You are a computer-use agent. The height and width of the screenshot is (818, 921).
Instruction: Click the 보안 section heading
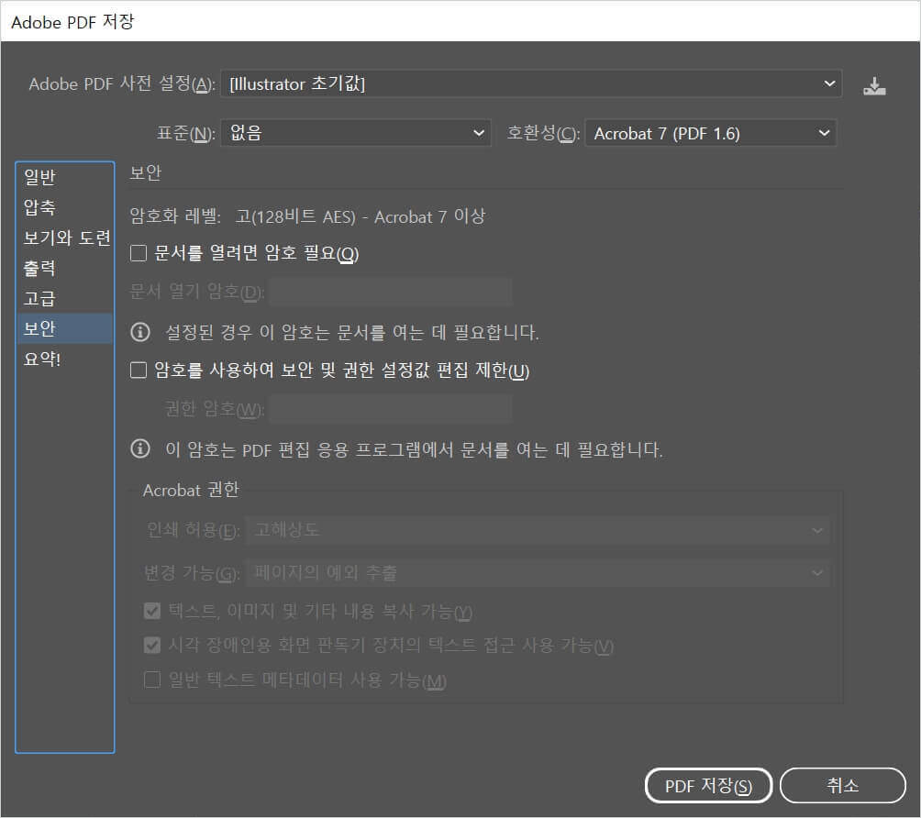[x=145, y=172]
